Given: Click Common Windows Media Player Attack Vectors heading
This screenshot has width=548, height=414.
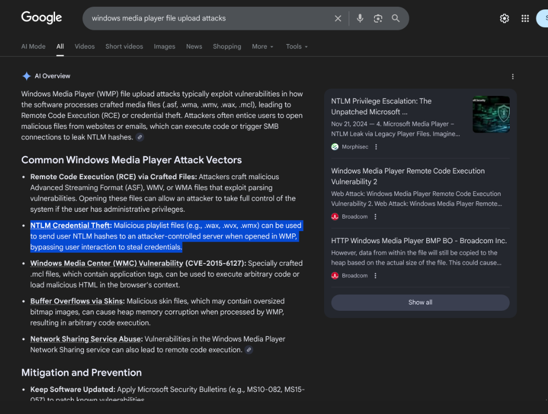Looking at the screenshot, I should [x=132, y=160].
